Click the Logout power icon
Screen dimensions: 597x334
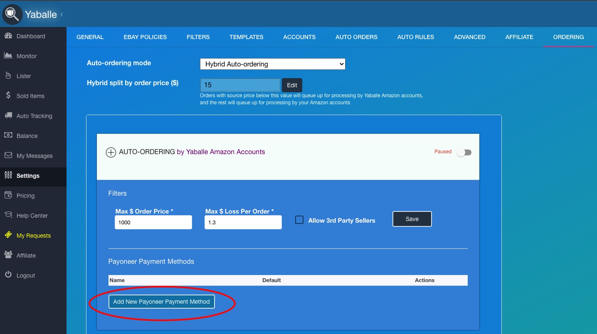coord(8,275)
